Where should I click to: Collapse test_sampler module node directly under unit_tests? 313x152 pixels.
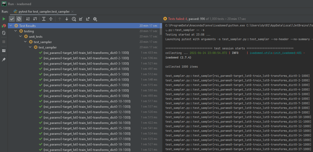(x=25, y=42)
